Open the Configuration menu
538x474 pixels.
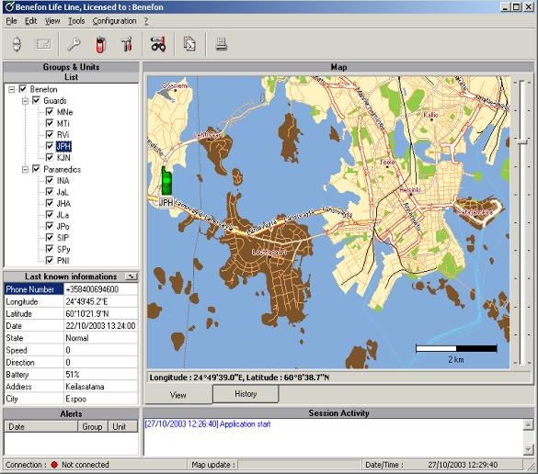pos(114,21)
